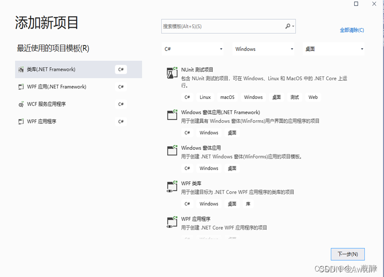The width and height of the screenshot is (384, 277).
Task: Open the C# language dropdown
Action: [x=193, y=49]
